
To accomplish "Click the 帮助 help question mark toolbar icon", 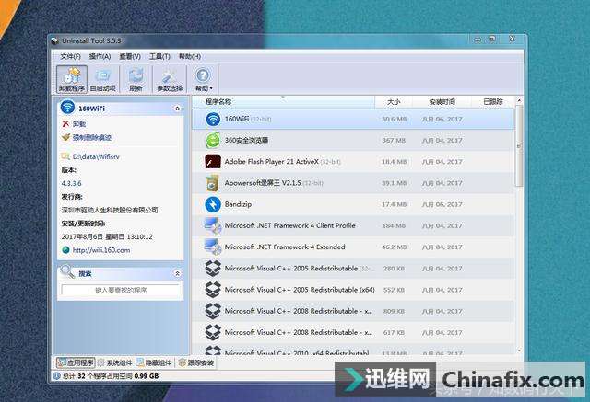I will pos(203,75).
